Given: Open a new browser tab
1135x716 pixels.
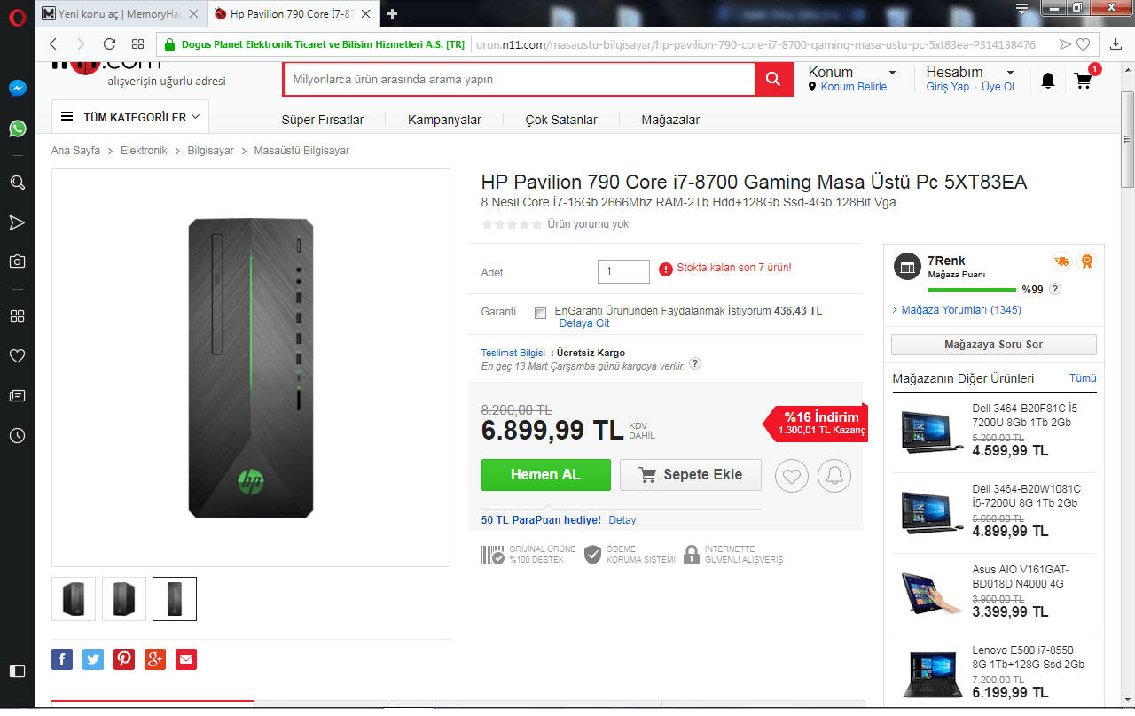Looking at the screenshot, I should 393,14.
